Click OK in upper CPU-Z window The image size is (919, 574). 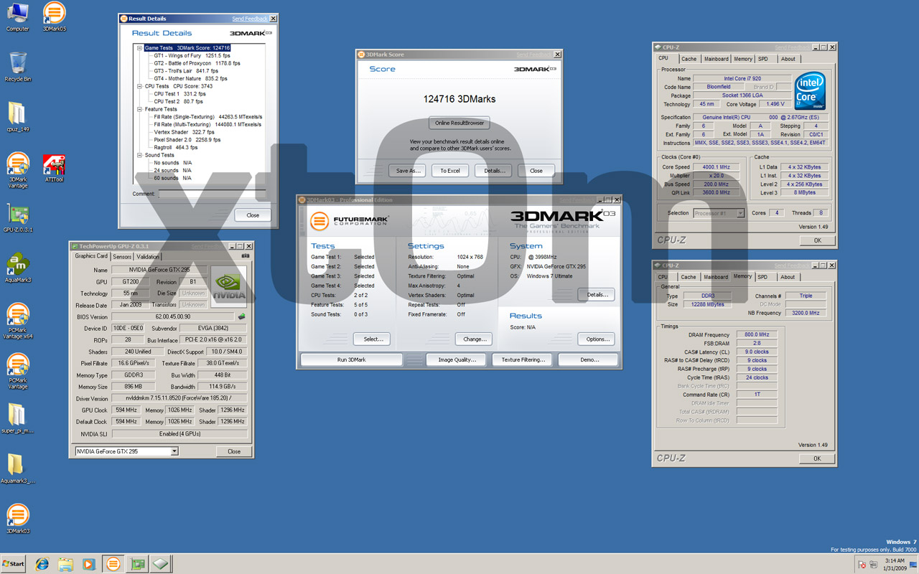coord(817,240)
